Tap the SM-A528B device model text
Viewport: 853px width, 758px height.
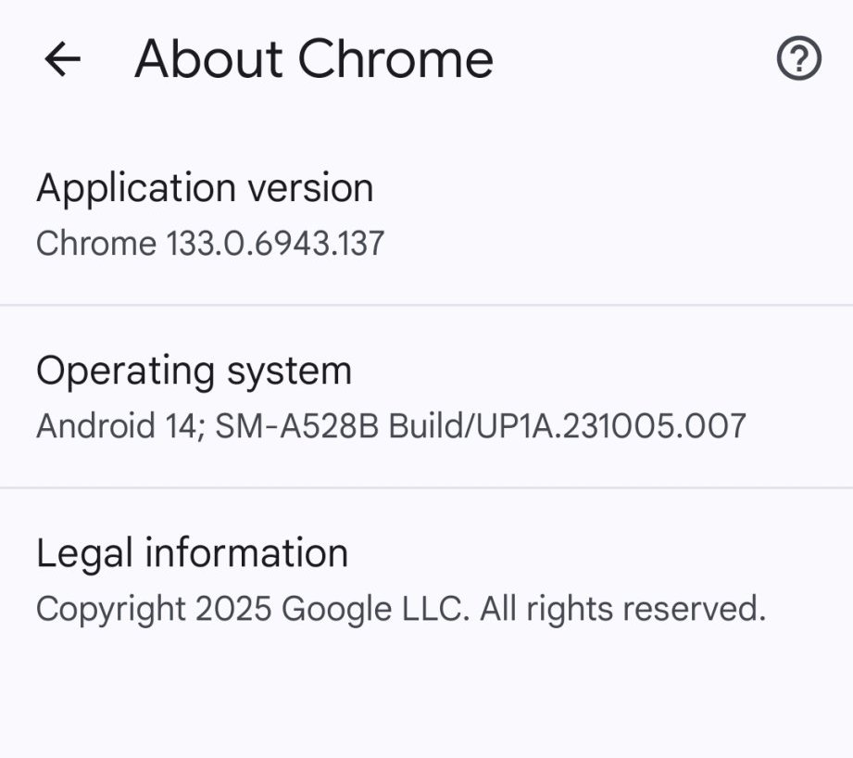[297, 426]
